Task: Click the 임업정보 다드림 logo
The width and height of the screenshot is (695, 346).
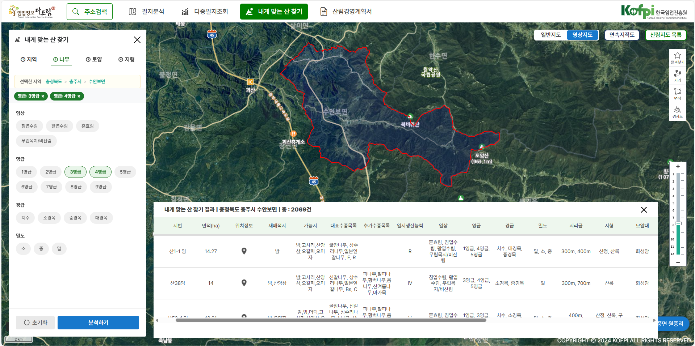Action: (32, 12)
